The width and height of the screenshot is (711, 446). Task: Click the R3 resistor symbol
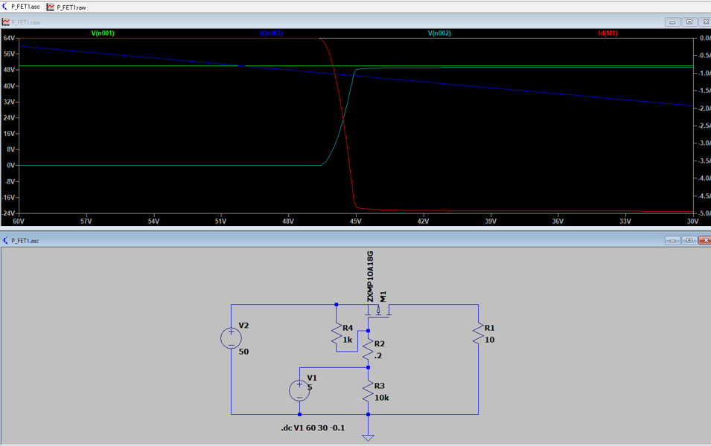(x=368, y=391)
